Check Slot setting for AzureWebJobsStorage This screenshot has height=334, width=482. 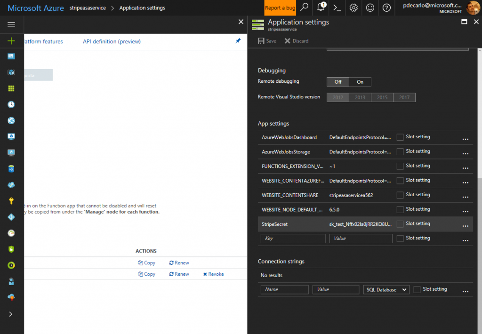400,151
